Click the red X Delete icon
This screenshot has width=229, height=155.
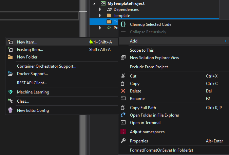[123, 91]
